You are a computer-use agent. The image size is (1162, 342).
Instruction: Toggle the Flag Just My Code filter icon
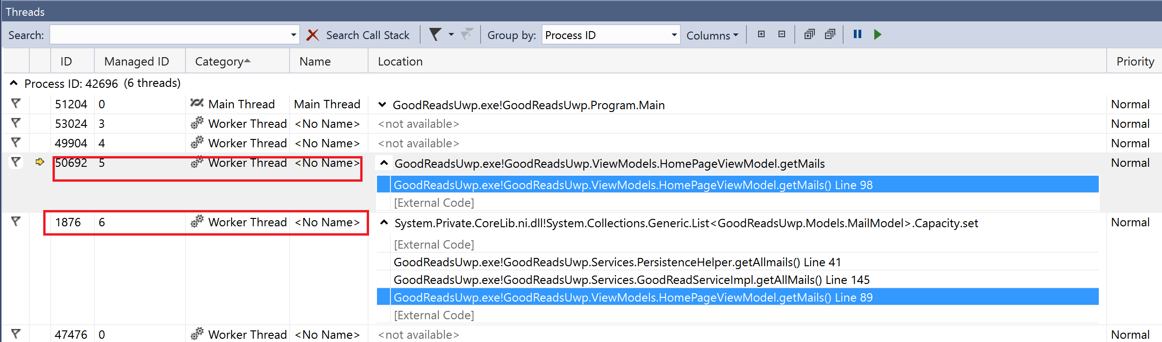pyautogui.click(x=436, y=34)
